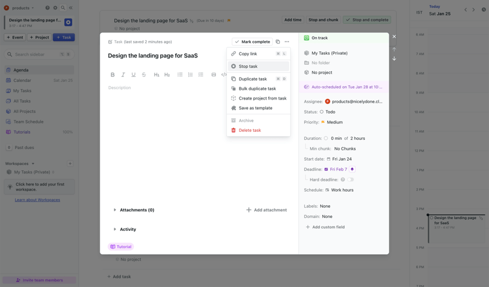Open settings gear icon in sidebar
Image resolution: width=489 pixels, height=287 pixels.
55,8
